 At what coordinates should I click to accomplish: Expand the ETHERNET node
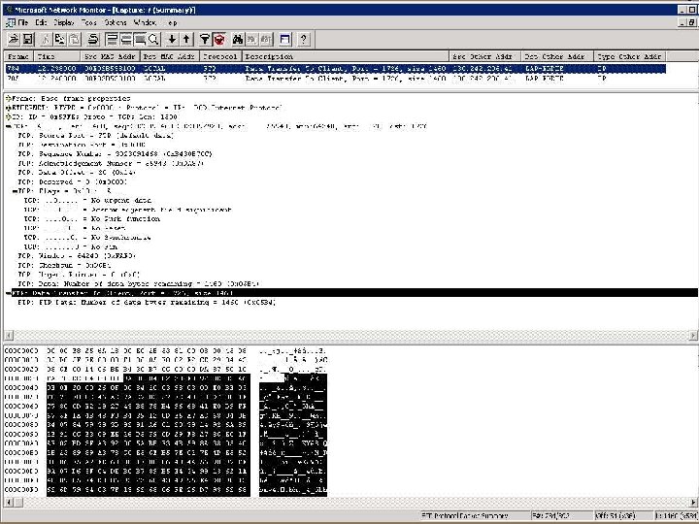tap(8, 108)
